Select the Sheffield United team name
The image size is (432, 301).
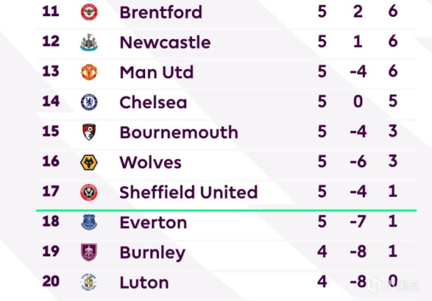[x=188, y=192]
